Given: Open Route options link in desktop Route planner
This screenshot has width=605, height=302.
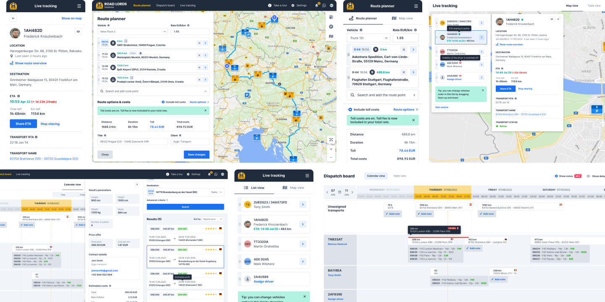Looking at the screenshot, I should (199, 102).
